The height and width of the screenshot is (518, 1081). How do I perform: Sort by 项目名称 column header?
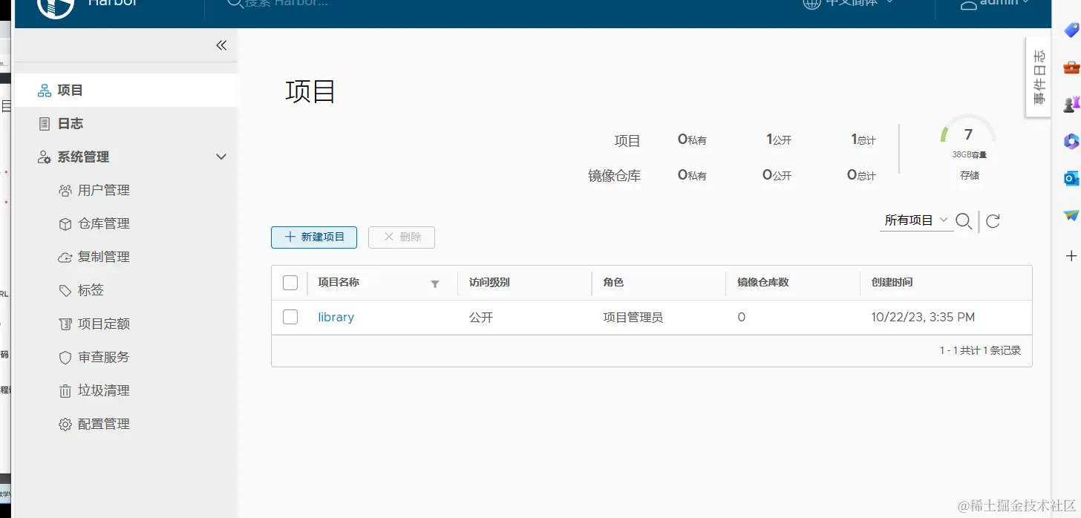(x=339, y=283)
